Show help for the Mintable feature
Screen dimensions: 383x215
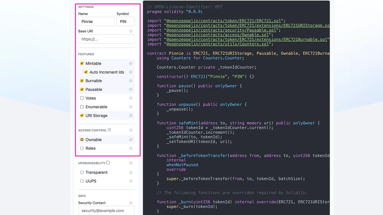click(x=131, y=63)
